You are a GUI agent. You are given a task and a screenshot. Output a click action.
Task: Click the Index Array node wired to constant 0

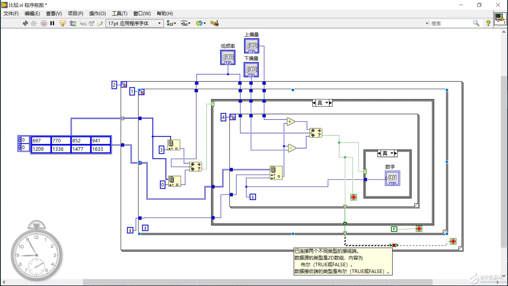(x=175, y=181)
